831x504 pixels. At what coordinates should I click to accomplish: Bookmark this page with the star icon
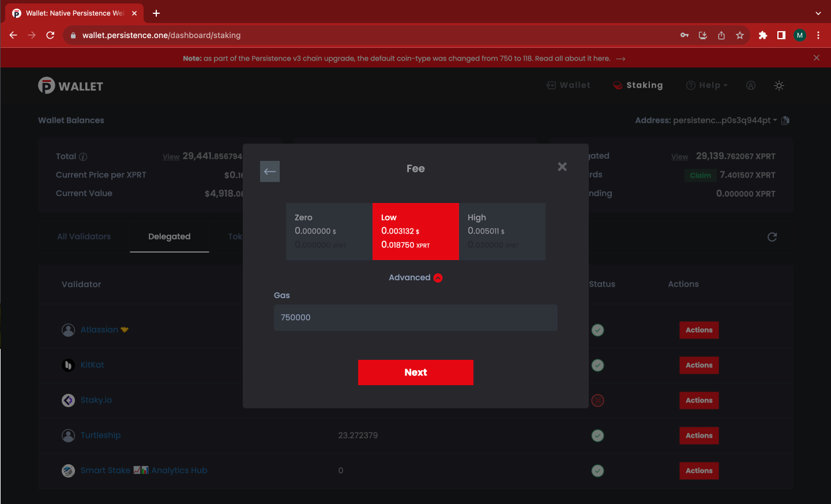(740, 35)
